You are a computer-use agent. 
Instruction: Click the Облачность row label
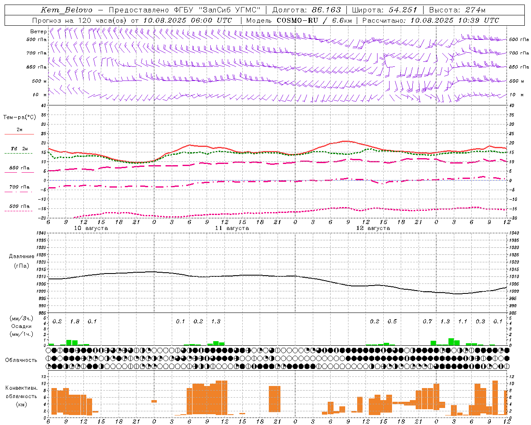coord(21,360)
